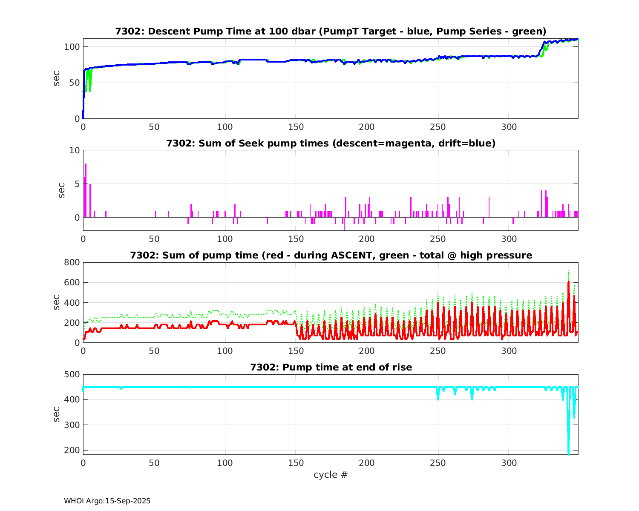Select the Sum of pump time ASCENT title
Viewport: 639px width, 511px height.
[331, 255]
